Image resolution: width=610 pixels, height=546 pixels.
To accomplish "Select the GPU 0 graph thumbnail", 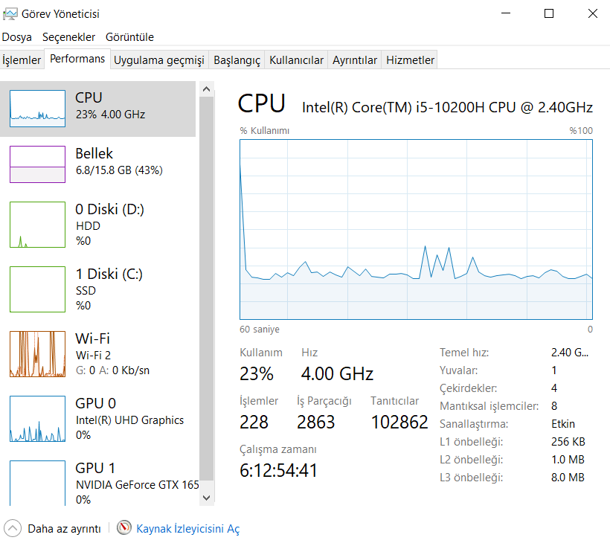I will point(37,418).
